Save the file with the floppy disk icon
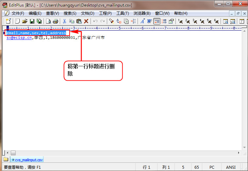The image size is (248, 171). tap(32, 21)
